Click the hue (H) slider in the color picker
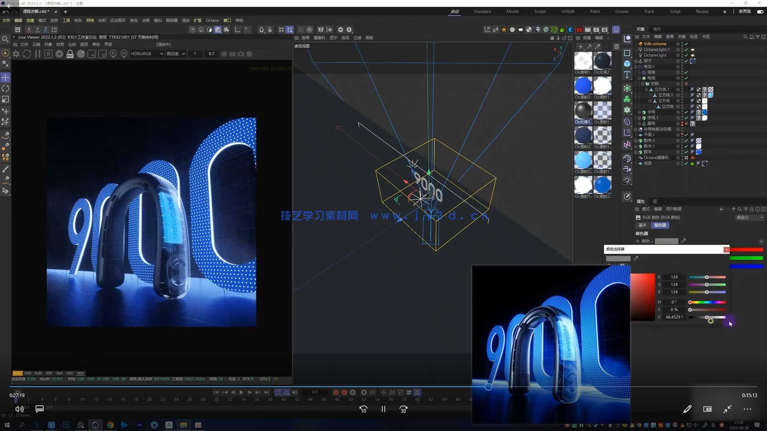Screen dimensions: 767x431 706,302
